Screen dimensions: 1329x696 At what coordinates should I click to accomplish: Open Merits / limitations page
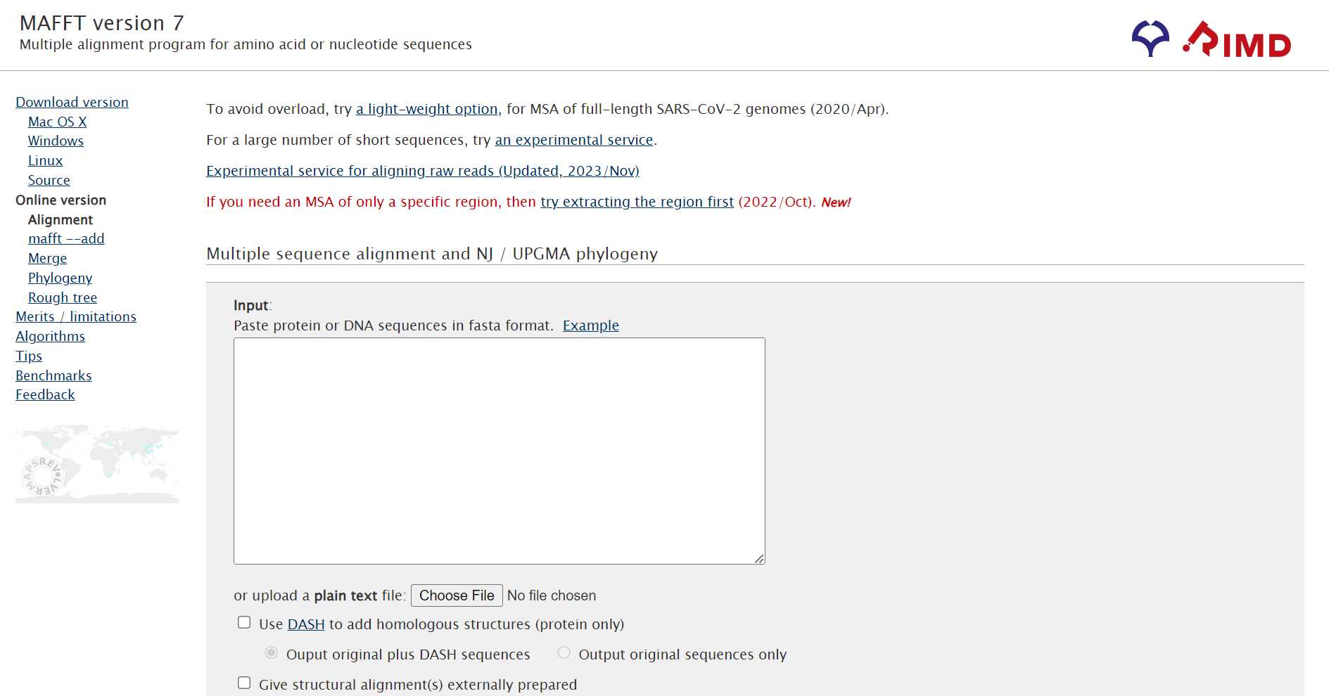point(76,316)
